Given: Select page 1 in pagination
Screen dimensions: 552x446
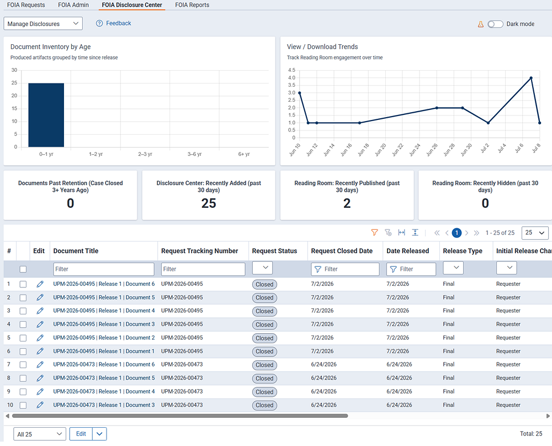Looking at the screenshot, I should tap(457, 233).
